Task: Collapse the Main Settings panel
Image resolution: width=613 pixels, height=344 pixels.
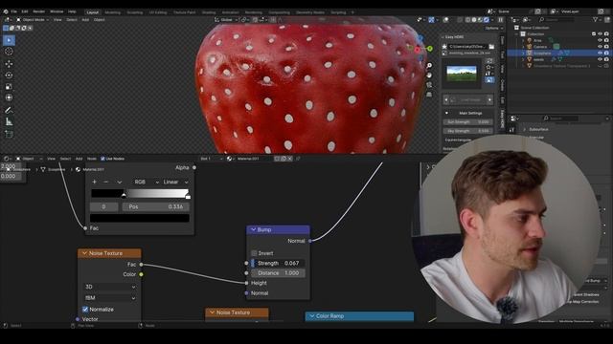Action: 447,113
